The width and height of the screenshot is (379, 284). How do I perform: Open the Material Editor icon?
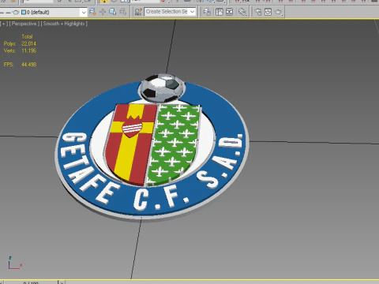(x=242, y=12)
